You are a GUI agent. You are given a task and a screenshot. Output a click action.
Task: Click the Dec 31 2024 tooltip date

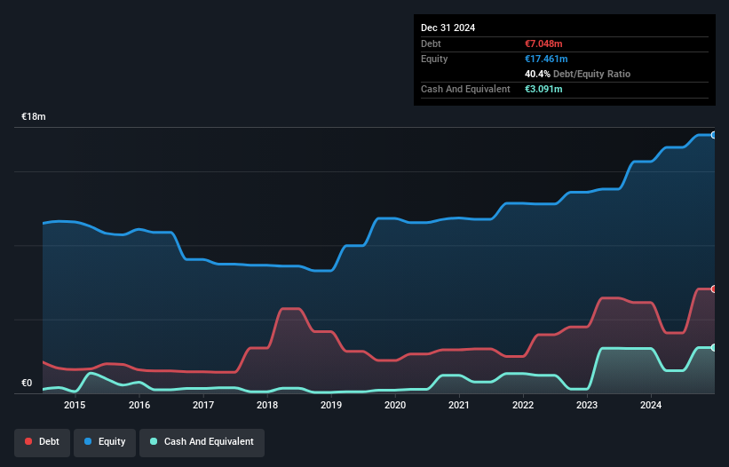[x=448, y=28]
